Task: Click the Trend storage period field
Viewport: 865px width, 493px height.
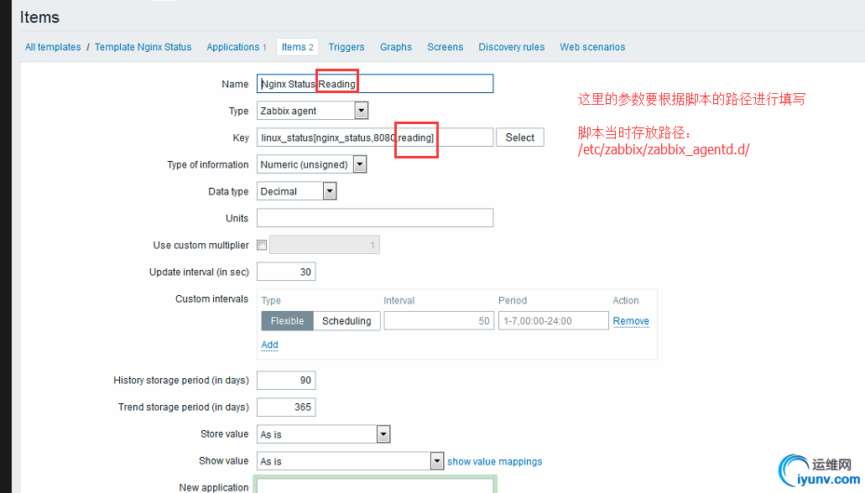Action: coord(286,407)
